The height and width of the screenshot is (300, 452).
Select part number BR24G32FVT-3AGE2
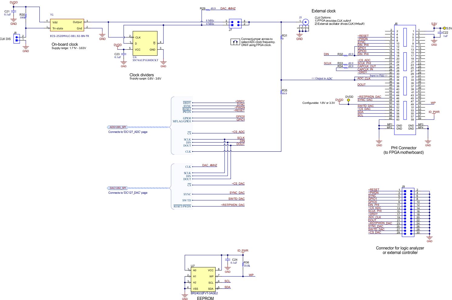pyautogui.click(x=204, y=293)
